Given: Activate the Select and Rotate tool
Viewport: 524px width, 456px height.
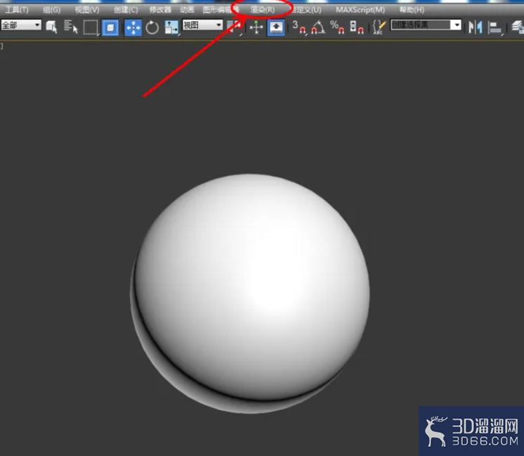Looking at the screenshot, I should [x=152, y=27].
